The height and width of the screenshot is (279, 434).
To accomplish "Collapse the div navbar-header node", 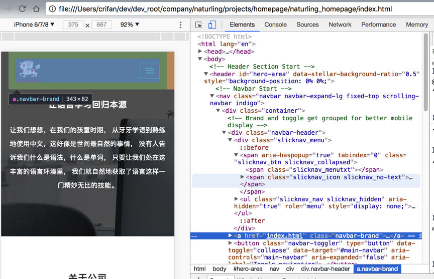I will [224, 132].
